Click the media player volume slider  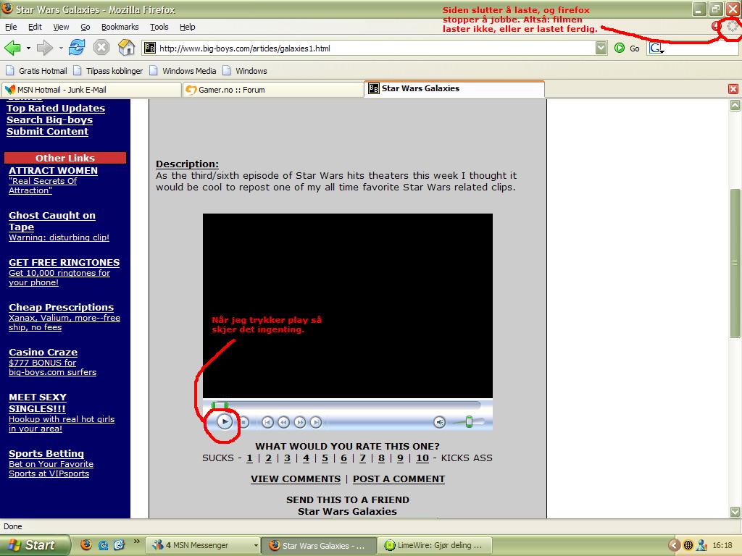tap(469, 422)
